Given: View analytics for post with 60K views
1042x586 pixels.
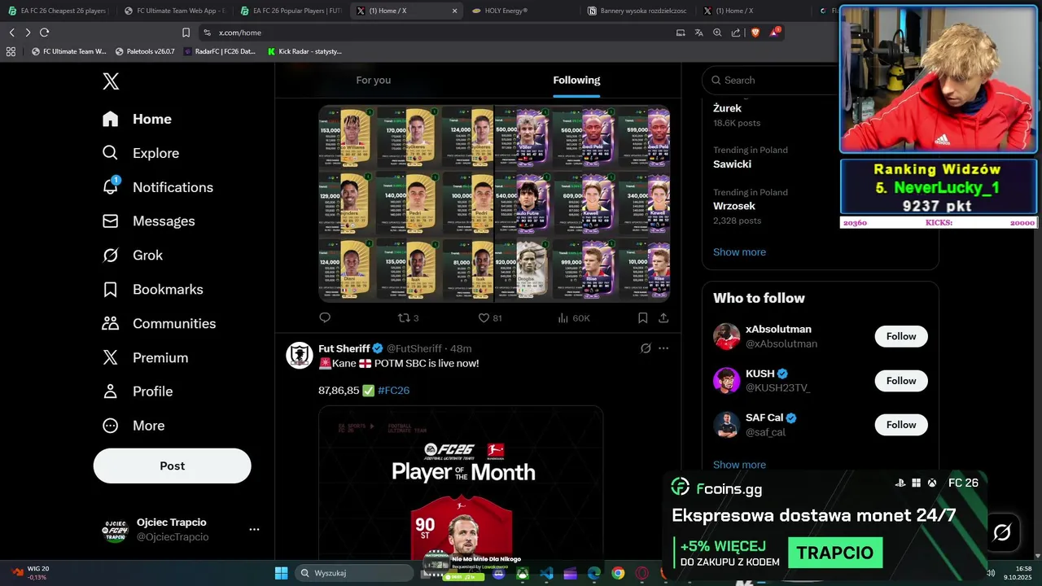Looking at the screenshot, I should tap(574, 317).
